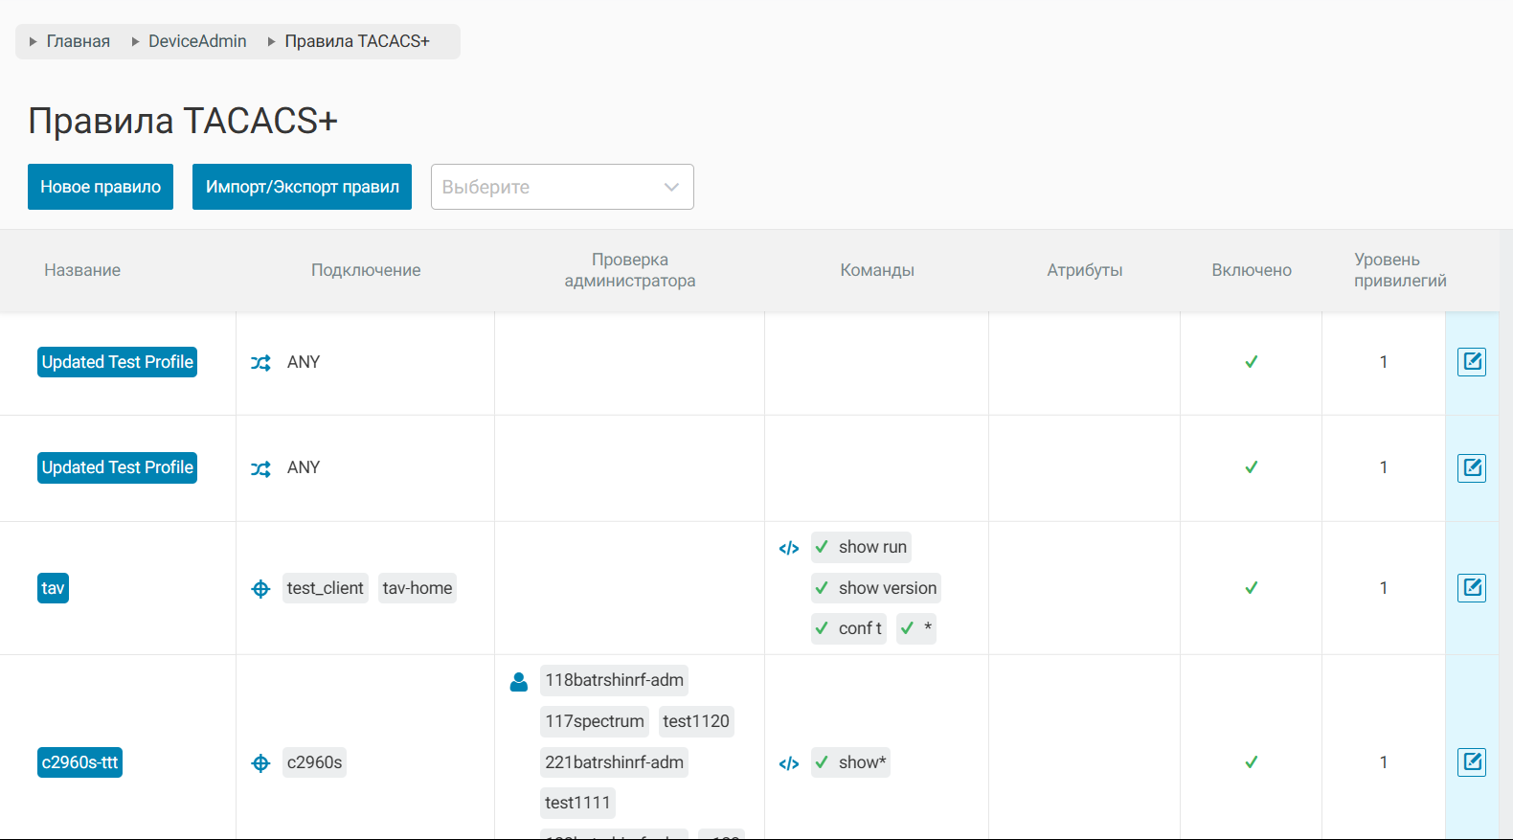Go to DeviceAdmin breadcrumb
The height and width of the screenshot is (840, 1513).
[197, 41]
